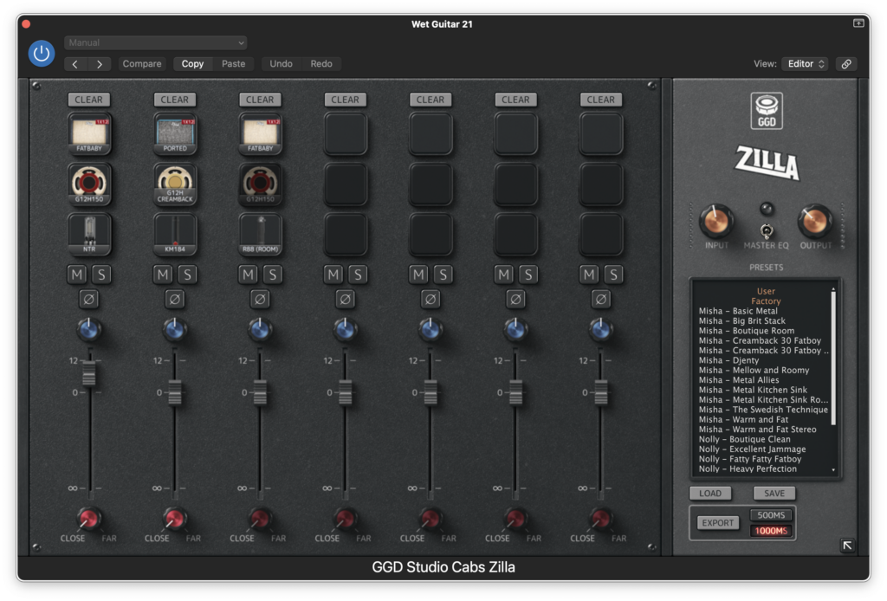Screen dimensions: 887x601
Task: Select the Misha – Big Brit Stack preset
Action: (x=742, y=320)
